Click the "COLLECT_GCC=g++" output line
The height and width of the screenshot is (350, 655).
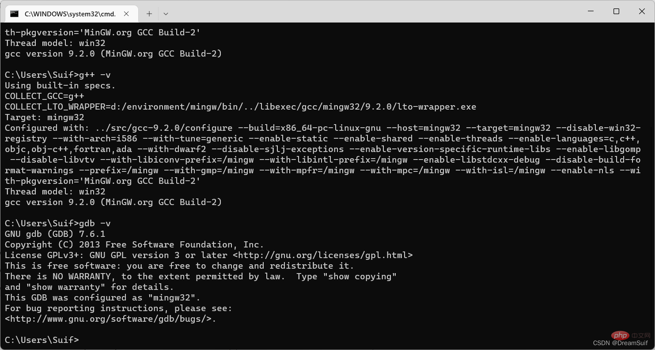coord(44,96)
